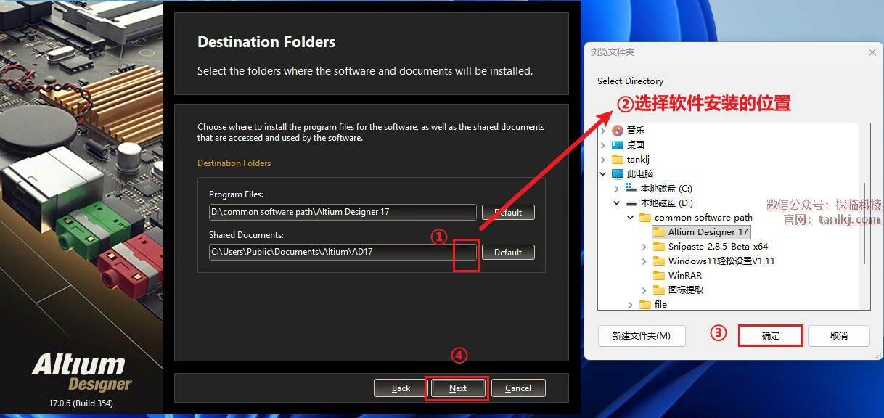This screenshot has height=418, width=884.
Task: Click 确定 to confirm the directory
Action: [x=771, y=335]
